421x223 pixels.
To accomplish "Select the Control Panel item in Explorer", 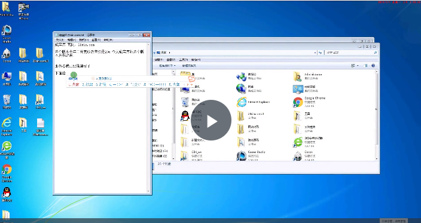I will tap(305, 89).
